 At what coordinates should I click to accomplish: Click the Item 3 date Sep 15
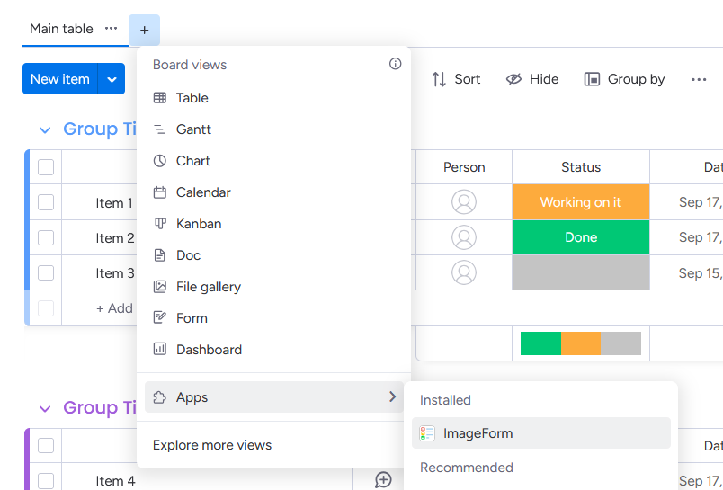click(x=701, y=273)
